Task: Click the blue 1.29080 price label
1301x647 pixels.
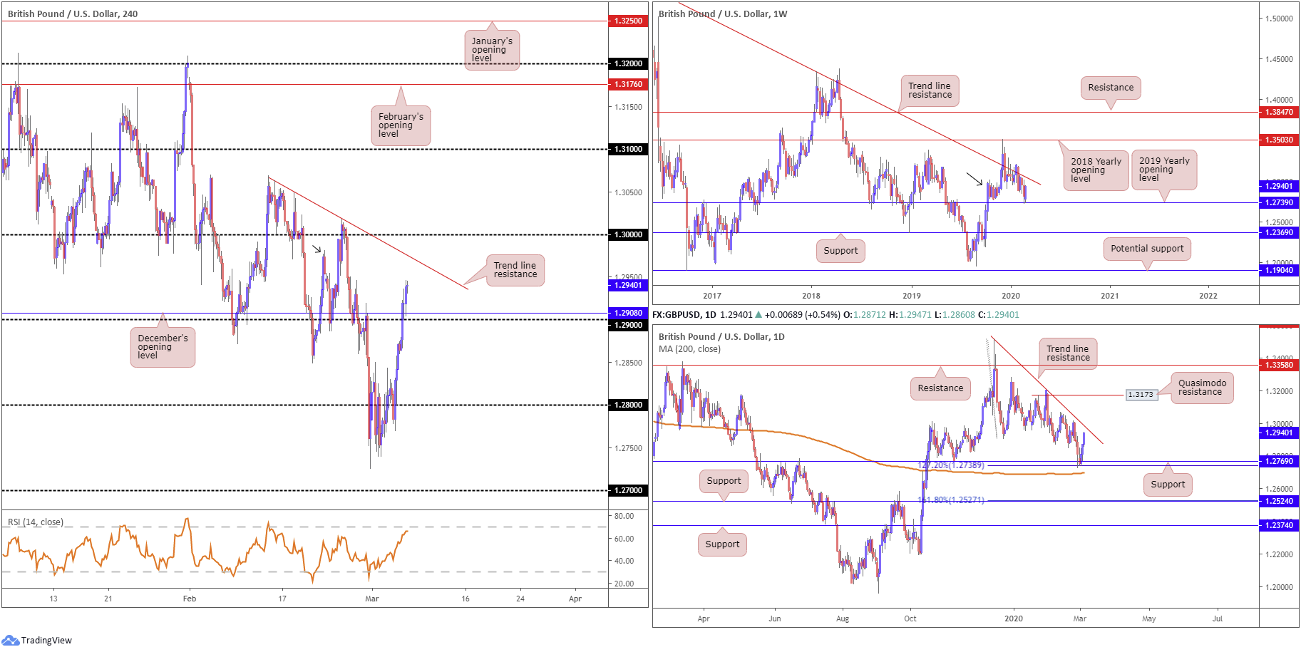Action: (x=628, y=313)
